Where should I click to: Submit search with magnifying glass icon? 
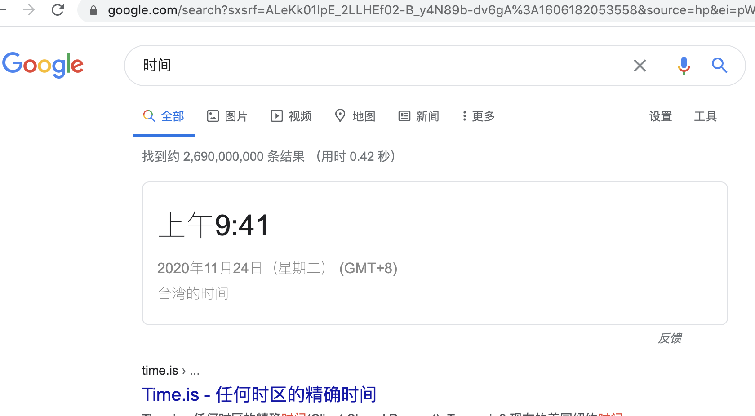pyautogui.click(x=719, y=66)
